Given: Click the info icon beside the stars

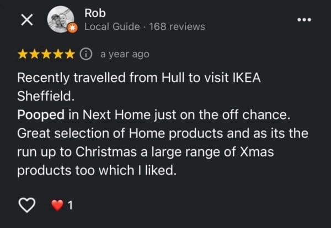Looking at the screenshot, I should pos(86,55).
